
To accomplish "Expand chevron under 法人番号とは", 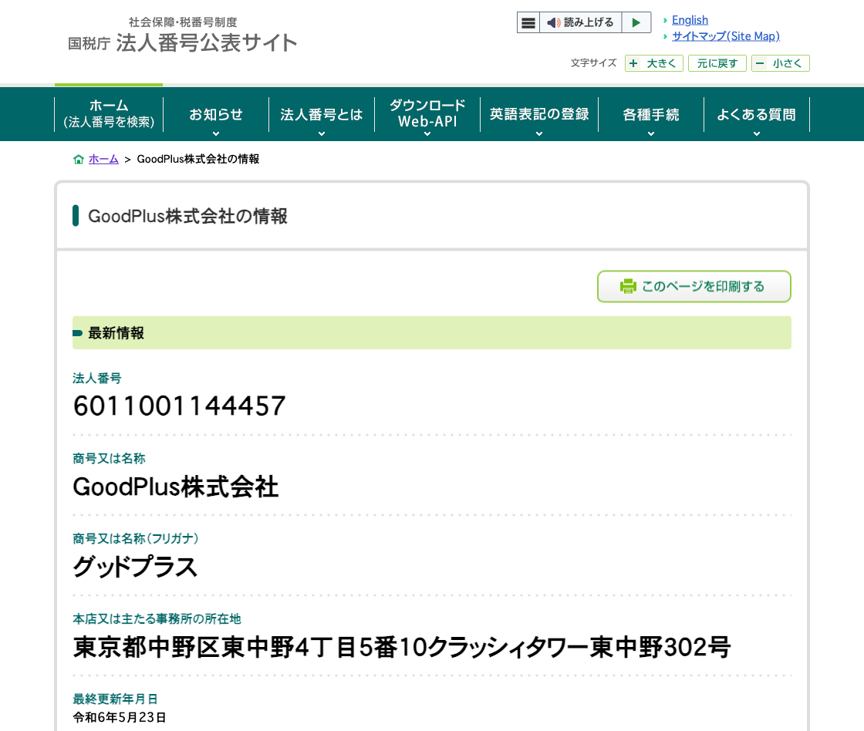I will pyautogui.click(x=322, y=134).
